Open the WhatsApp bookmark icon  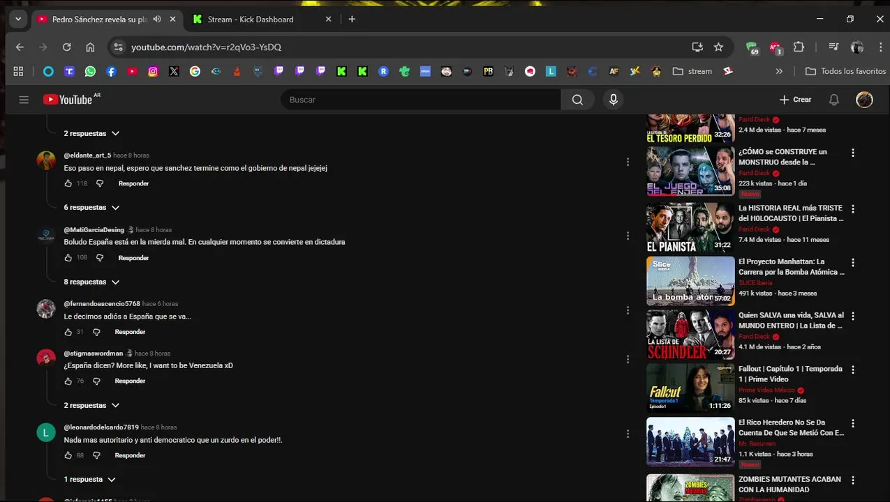point(90,71)
